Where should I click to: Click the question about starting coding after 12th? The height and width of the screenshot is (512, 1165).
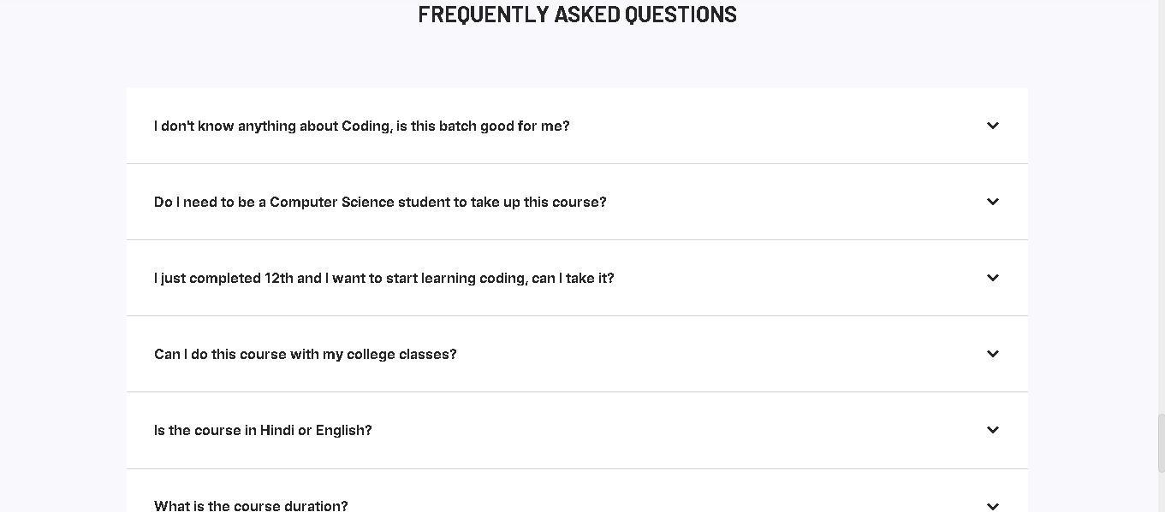[x=383, y=278]
